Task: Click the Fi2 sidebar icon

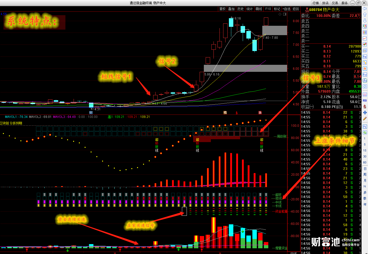Action: [365, 75]
